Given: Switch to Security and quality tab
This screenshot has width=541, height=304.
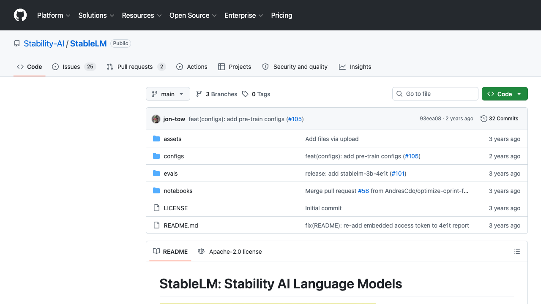Looking at the screenshot, I should point(295,67).
